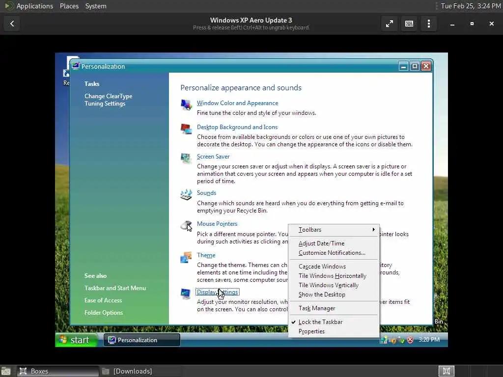This screenshot has height=377, width=503.
Task: Click the Mouse Pointers mouse icon
Action: tap(186, 226)
